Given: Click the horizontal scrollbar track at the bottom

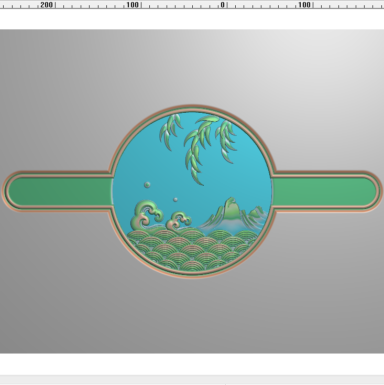Looking at the screenshot, I should (x=192, y=380).
